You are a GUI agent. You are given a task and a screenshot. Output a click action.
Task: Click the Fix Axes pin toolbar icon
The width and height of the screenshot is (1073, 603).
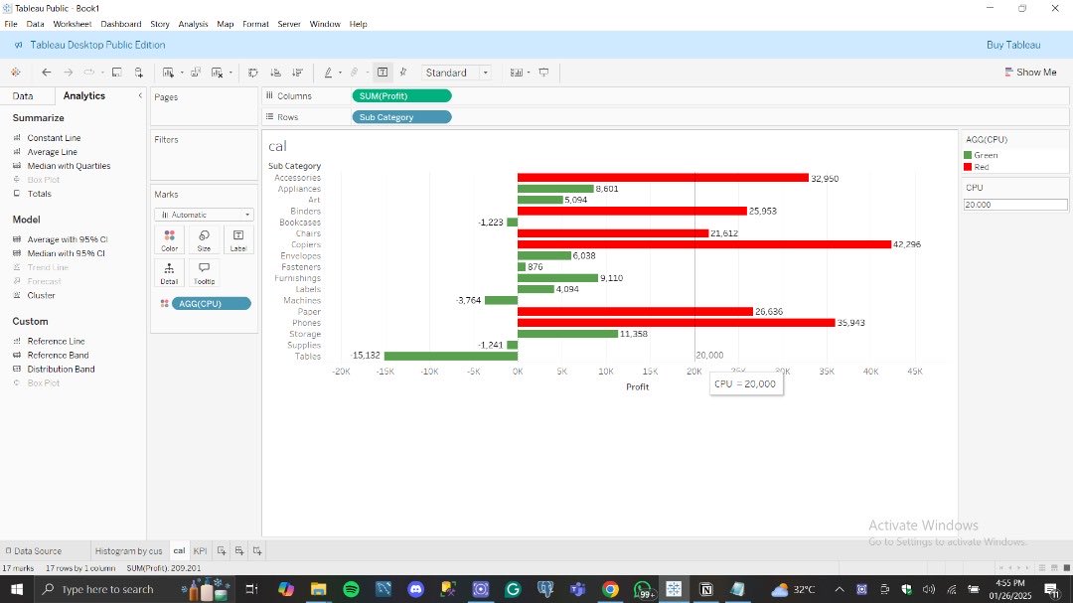tap(403, 72)
